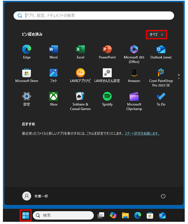This screenshot has width=188, height=224.
Task: Click the Windows Start button on taskbar
Action: coord(26,215)
